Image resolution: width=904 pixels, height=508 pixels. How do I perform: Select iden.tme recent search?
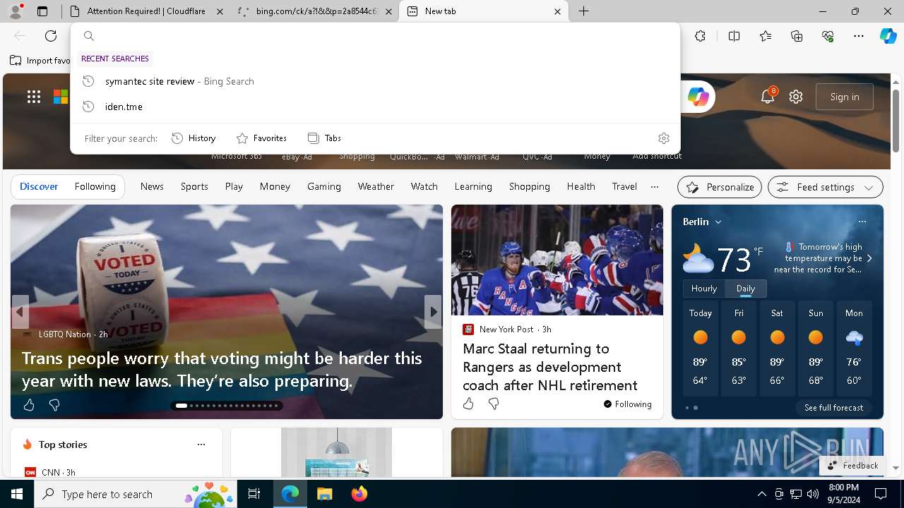click(x=375, y=107)
